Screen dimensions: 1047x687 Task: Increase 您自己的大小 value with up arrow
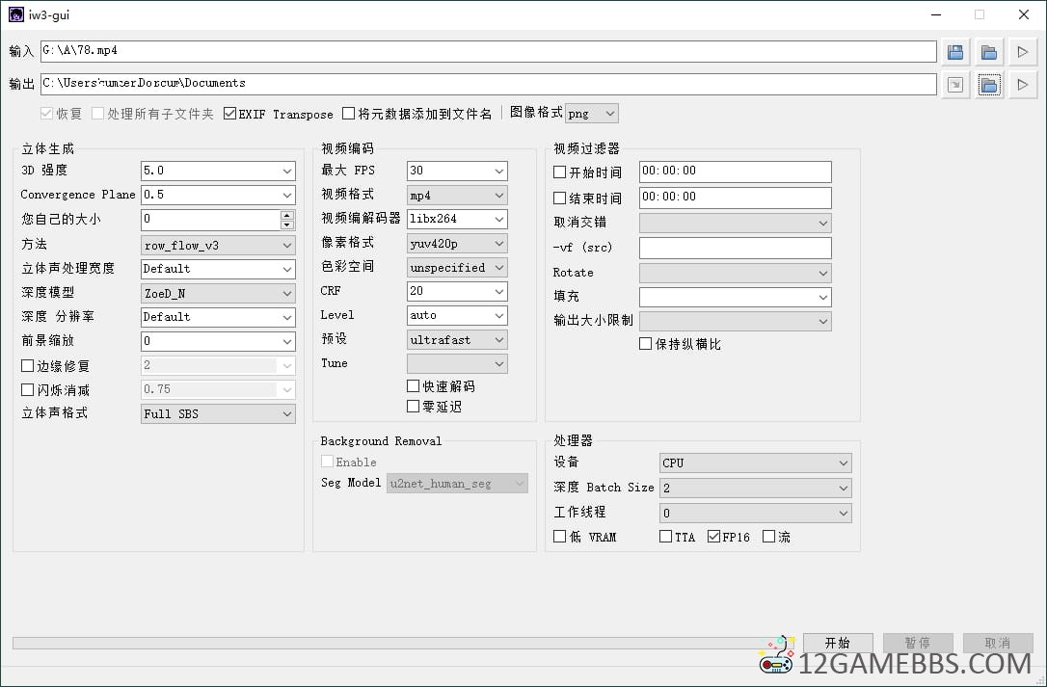pyautogui.click(x=287, y=215)
